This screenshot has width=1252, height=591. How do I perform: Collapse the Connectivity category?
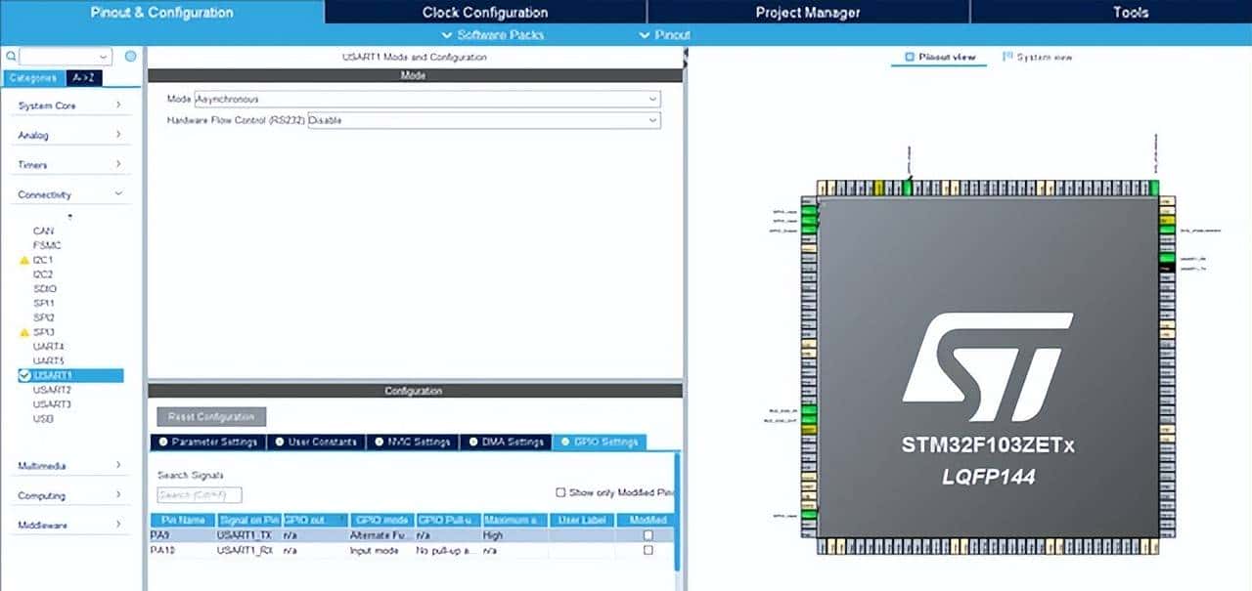(70, 194)
